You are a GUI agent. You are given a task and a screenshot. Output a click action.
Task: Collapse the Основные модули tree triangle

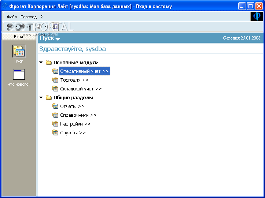click(x=41, y=63)
